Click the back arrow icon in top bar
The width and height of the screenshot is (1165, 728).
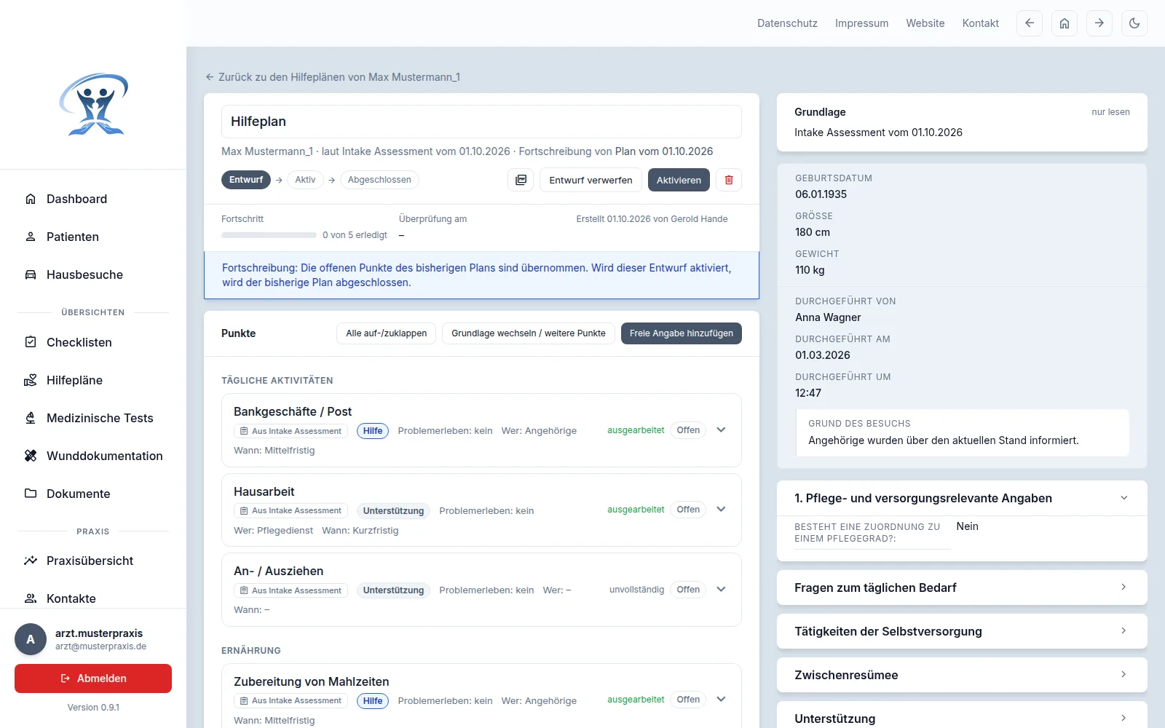click(1030, 23)
